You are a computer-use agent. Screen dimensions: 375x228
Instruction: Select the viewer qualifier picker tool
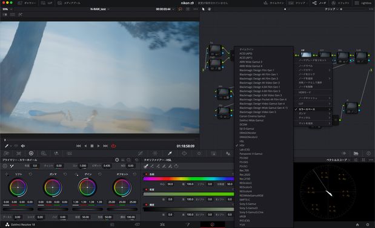pos(7,146)
